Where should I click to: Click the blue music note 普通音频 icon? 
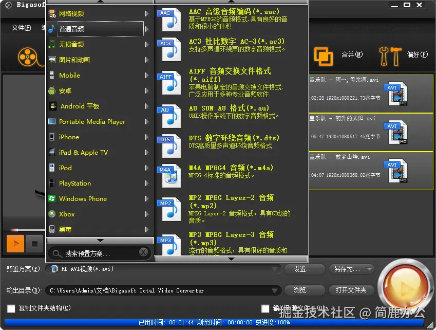tap(52, 29)
